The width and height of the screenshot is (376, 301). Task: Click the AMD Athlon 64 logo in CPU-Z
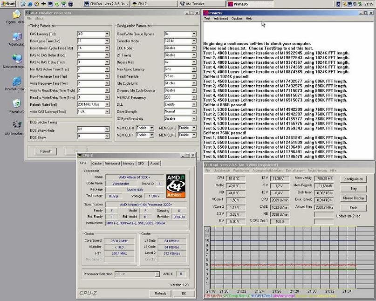click(176, 186)
